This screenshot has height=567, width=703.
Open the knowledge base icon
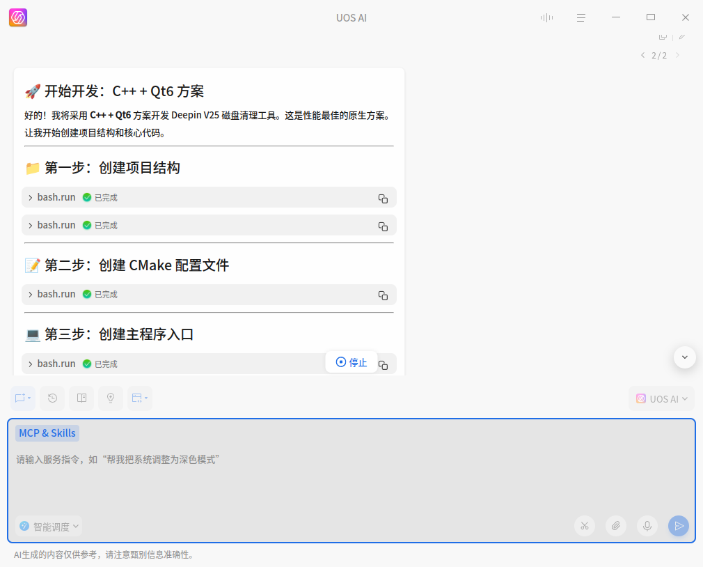pyautogui.click(x=81, y=398)
